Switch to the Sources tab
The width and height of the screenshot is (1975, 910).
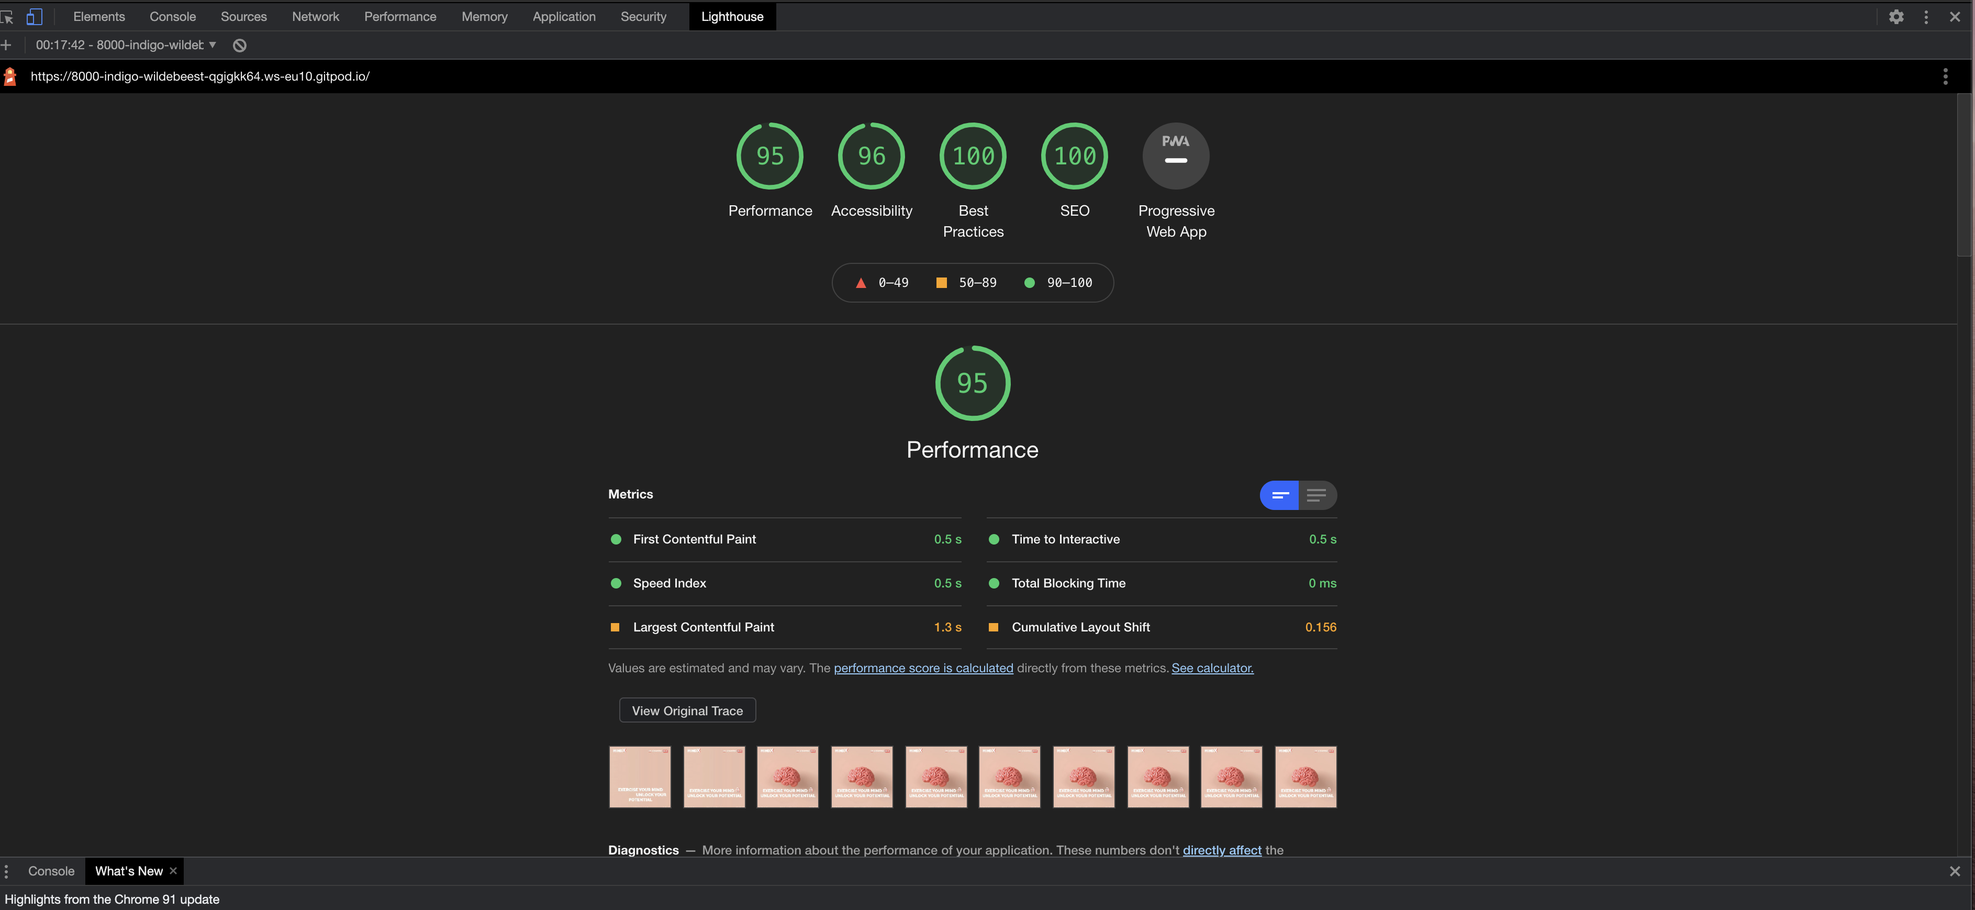tap(244, 16)
